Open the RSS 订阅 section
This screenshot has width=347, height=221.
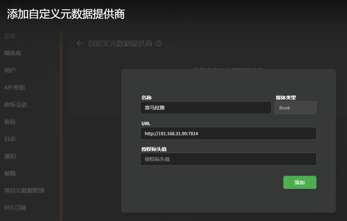pos(16,207)
